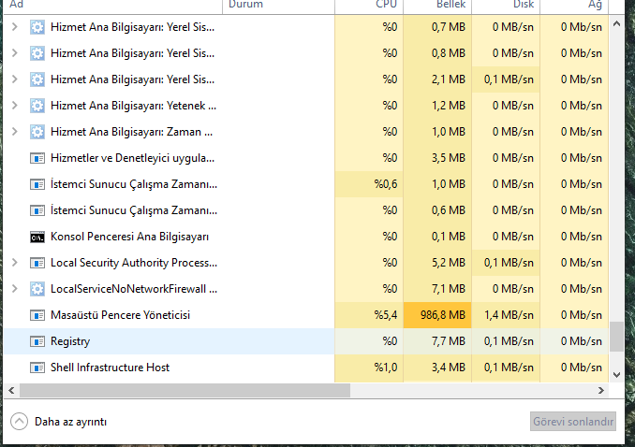Click the 7,7 MB memory cell
This screenshot has width=635, height=447.
pyautogui.click(x=437, y=341)
